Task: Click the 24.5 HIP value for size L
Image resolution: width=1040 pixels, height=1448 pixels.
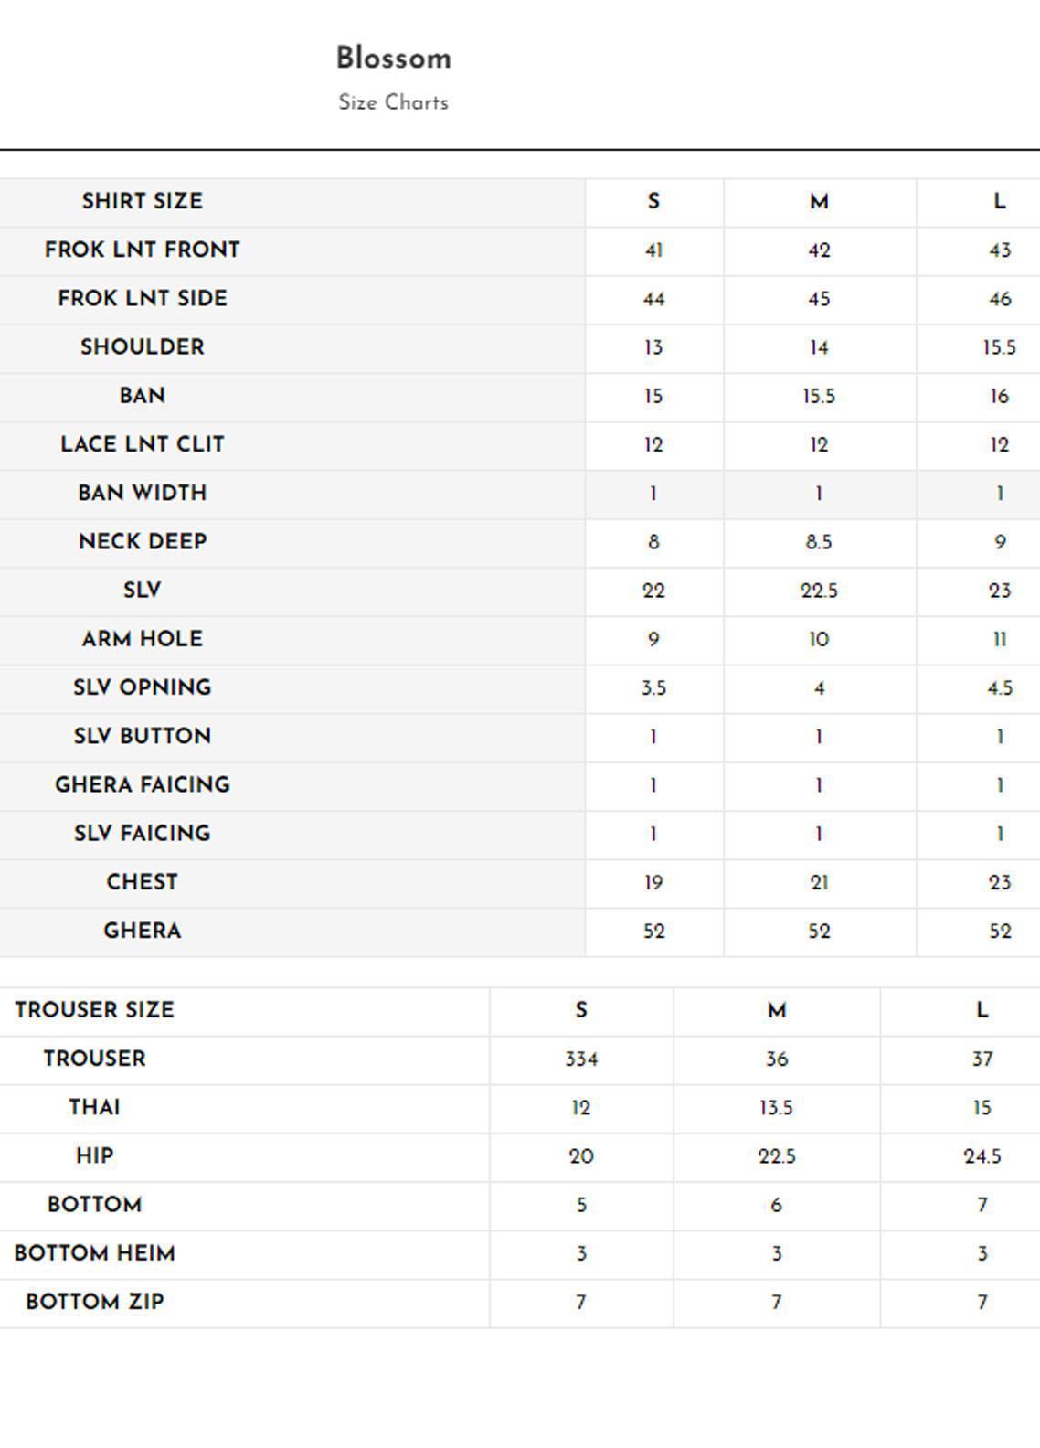Action: tap(982, 1156)
